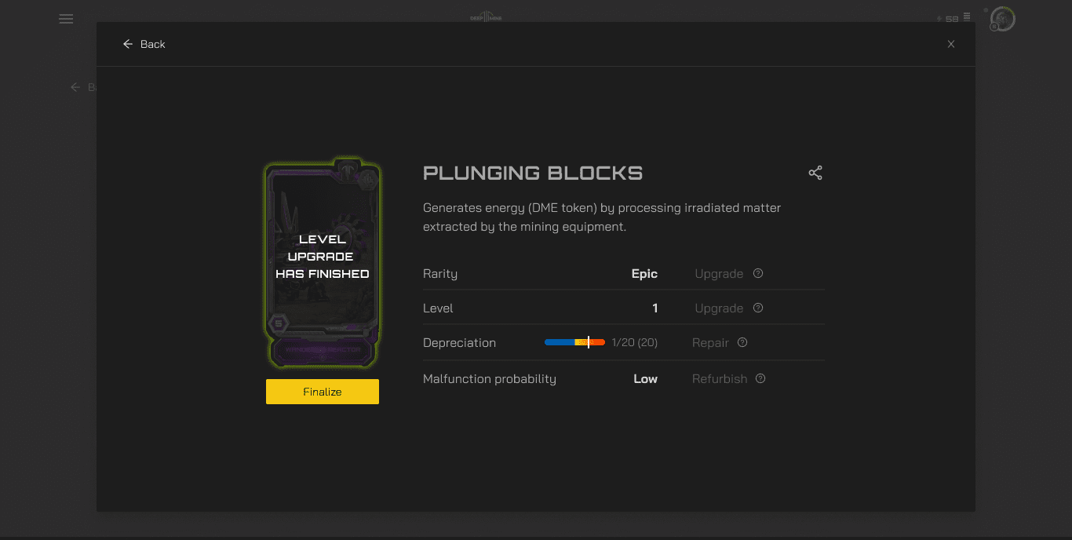1072x540 pixels.
Task: Click the stacked-lines icon beside the 58 balance
Action: tap(967, 16)
